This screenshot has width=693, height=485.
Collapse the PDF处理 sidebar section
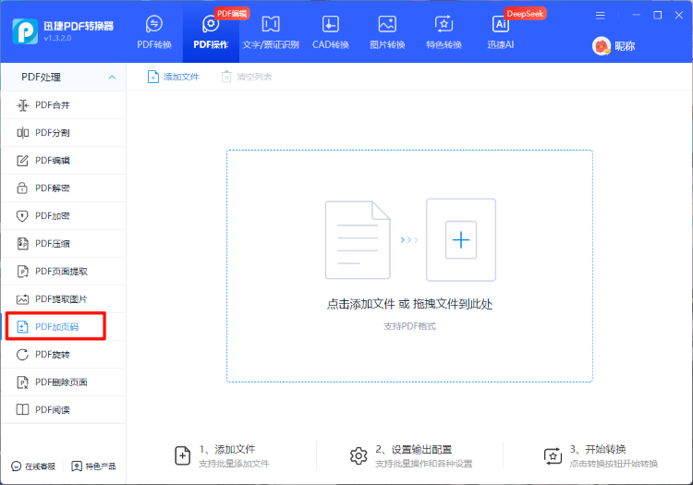[x=112, y=77]
